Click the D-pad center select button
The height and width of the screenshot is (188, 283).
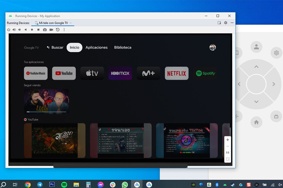click(256, 84)
